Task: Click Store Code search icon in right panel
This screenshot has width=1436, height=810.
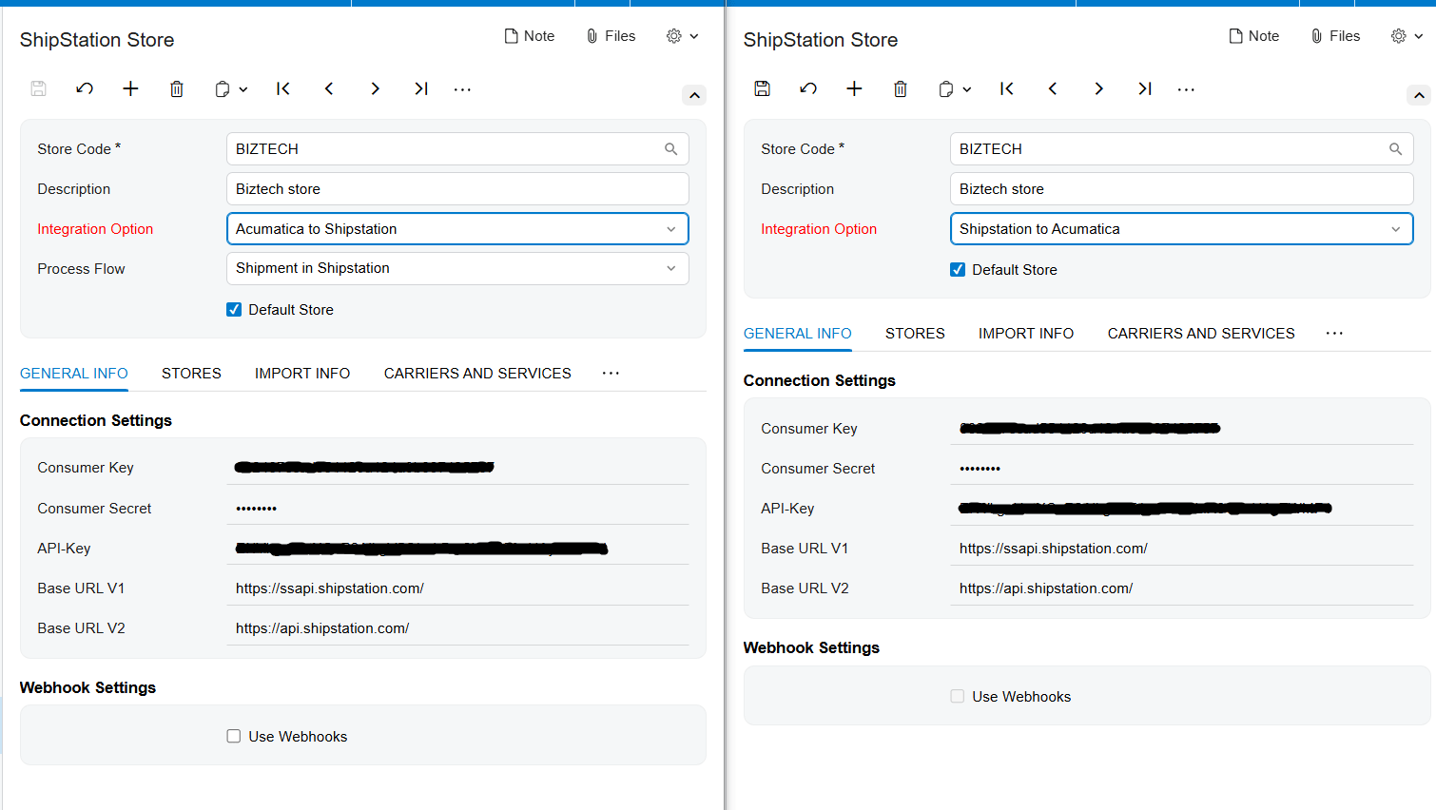Action: 1396,149
